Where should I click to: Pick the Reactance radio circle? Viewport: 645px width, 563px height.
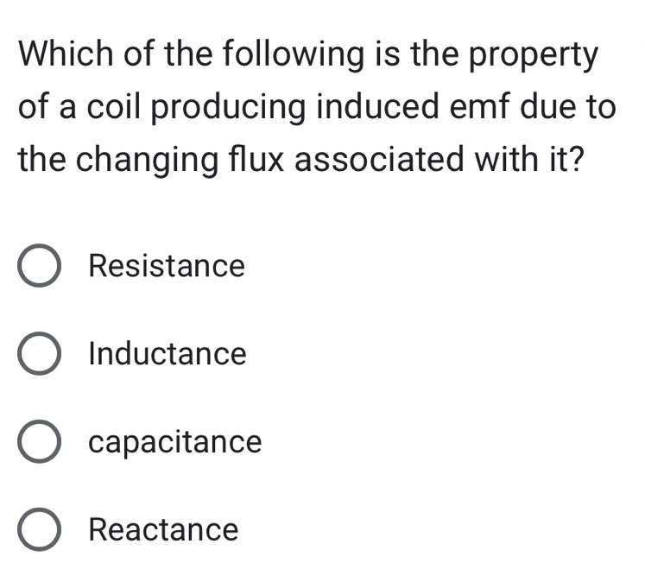(x=39, y=529)
